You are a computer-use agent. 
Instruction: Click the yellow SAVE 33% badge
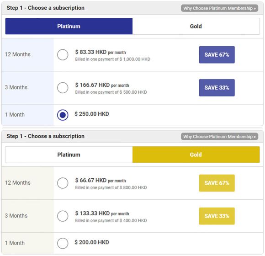coord(217,216)
